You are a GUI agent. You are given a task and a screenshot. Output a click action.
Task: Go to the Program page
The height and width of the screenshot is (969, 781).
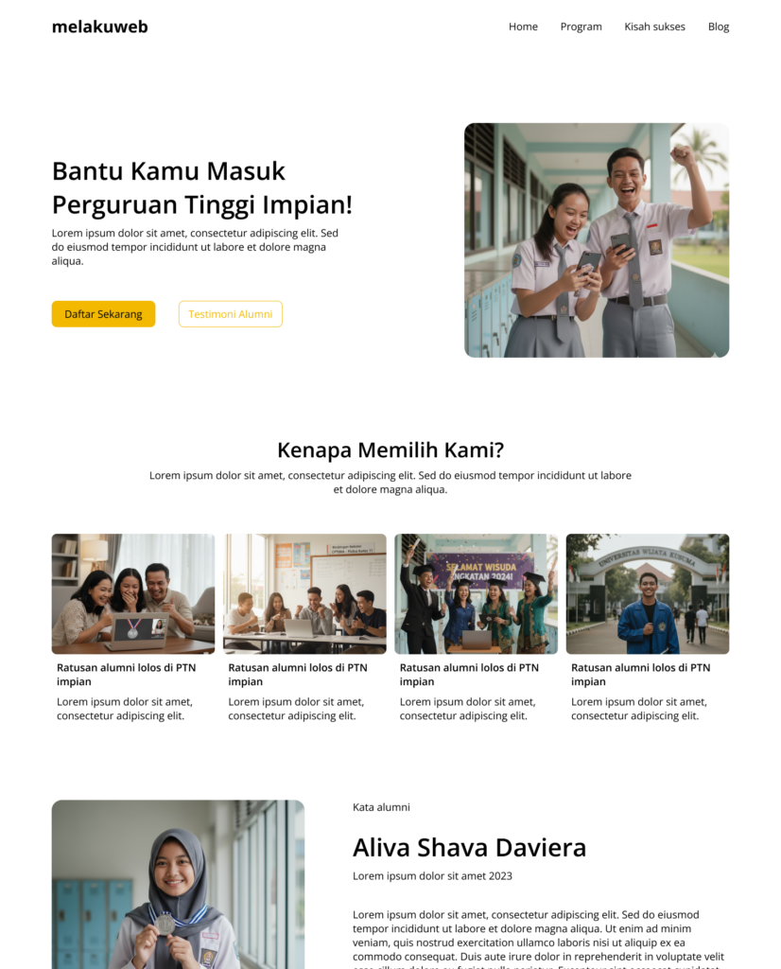pyautogui.click(x=581, y=26)
